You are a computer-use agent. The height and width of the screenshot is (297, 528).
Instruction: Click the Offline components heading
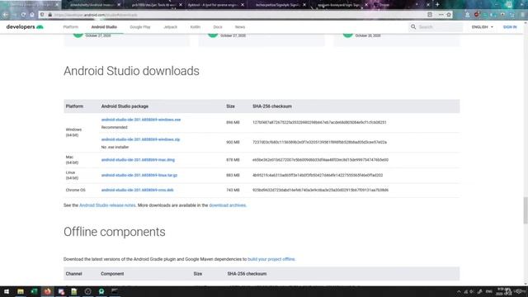(x=115, y=232)
